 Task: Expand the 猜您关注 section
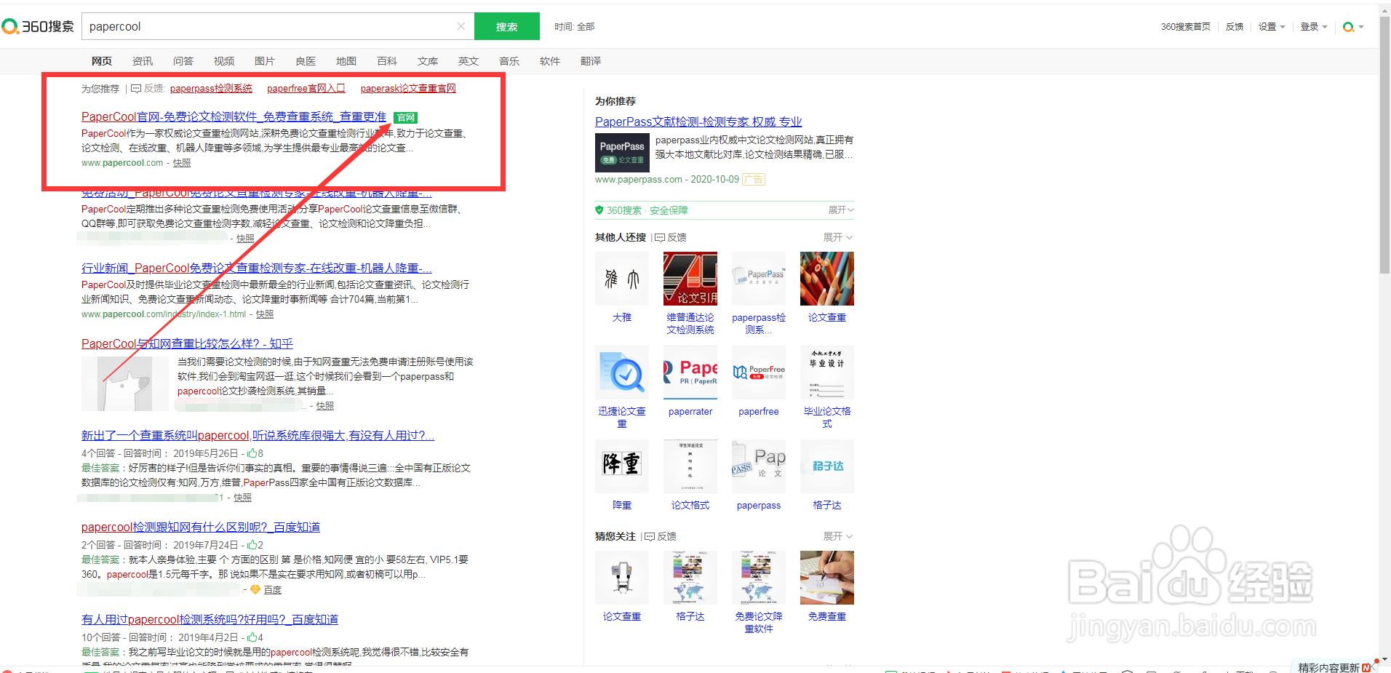(x=837, y=536)
